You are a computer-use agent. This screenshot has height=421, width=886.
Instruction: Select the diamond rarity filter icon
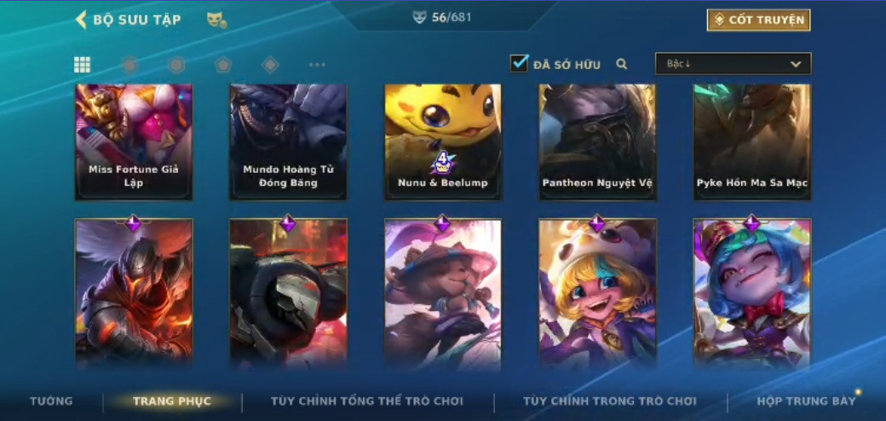(270, 65)
